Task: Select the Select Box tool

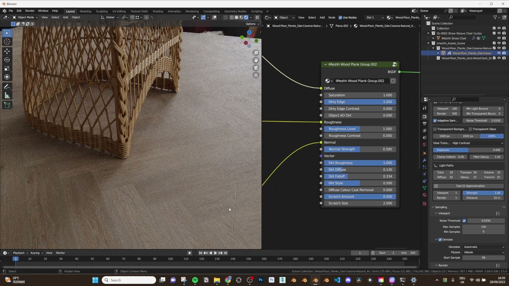Action: pos(7,33)
